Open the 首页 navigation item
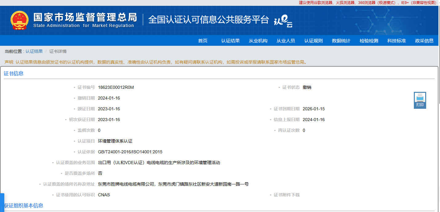This screenshot has width=440, height=212. click(x=203, y=41)
